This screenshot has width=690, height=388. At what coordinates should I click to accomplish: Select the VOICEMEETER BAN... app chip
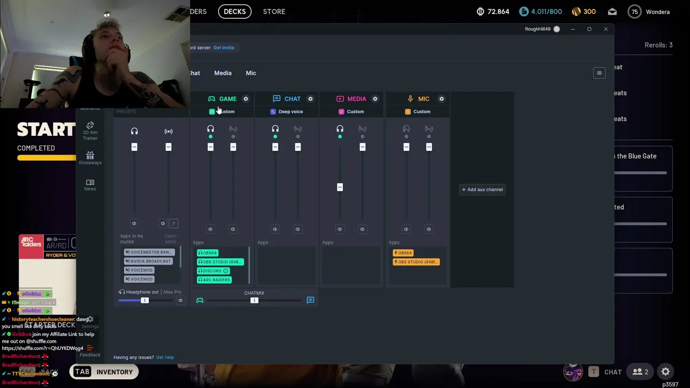(x=149, y=252)
